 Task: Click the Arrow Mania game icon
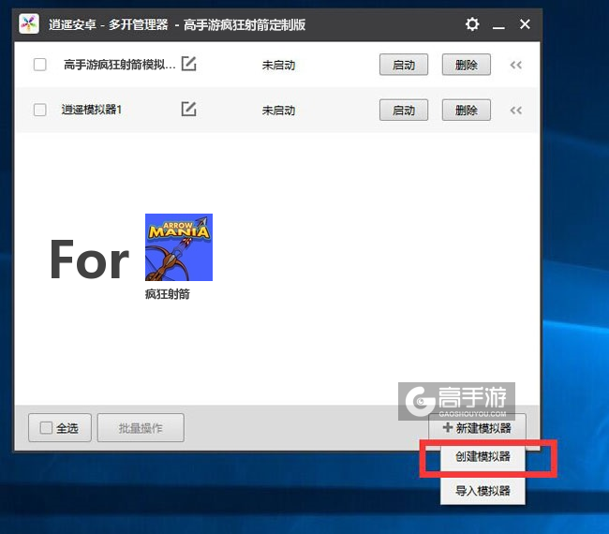click(178, 247)
